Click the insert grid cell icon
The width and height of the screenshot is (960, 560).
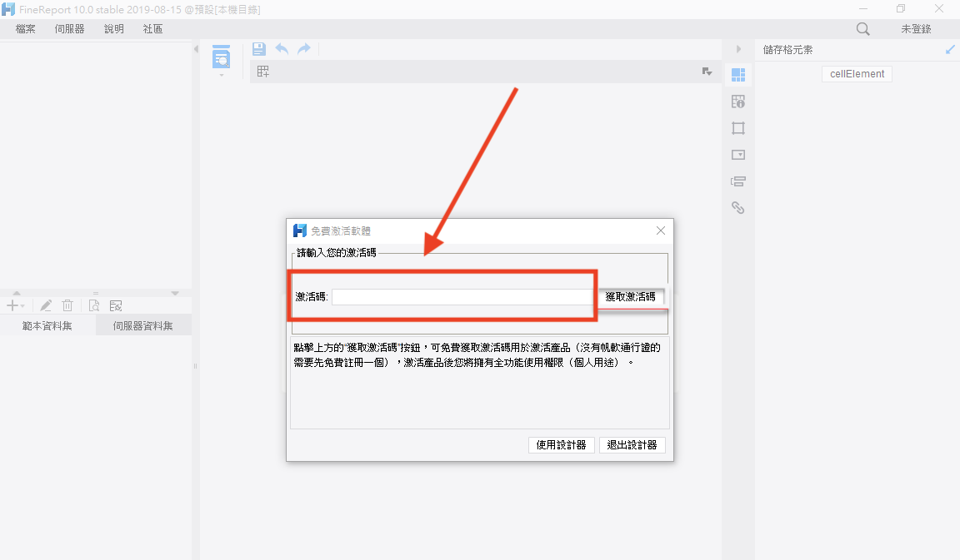click(263, 72)
